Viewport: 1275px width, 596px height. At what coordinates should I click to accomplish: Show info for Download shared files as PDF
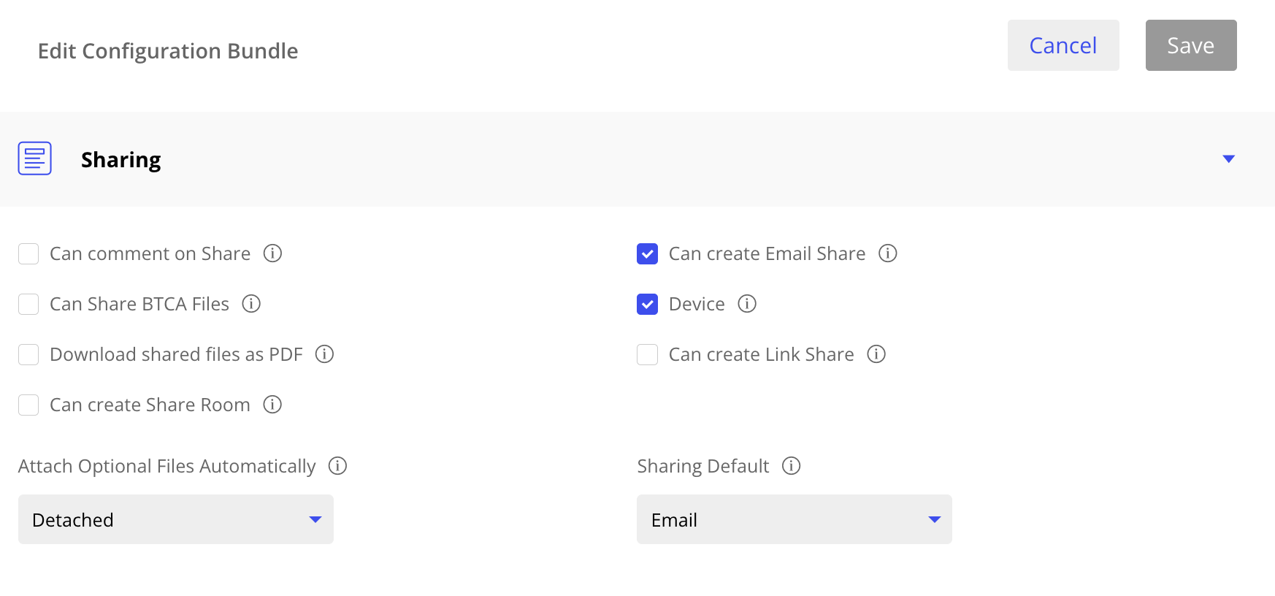pos(324,354)
